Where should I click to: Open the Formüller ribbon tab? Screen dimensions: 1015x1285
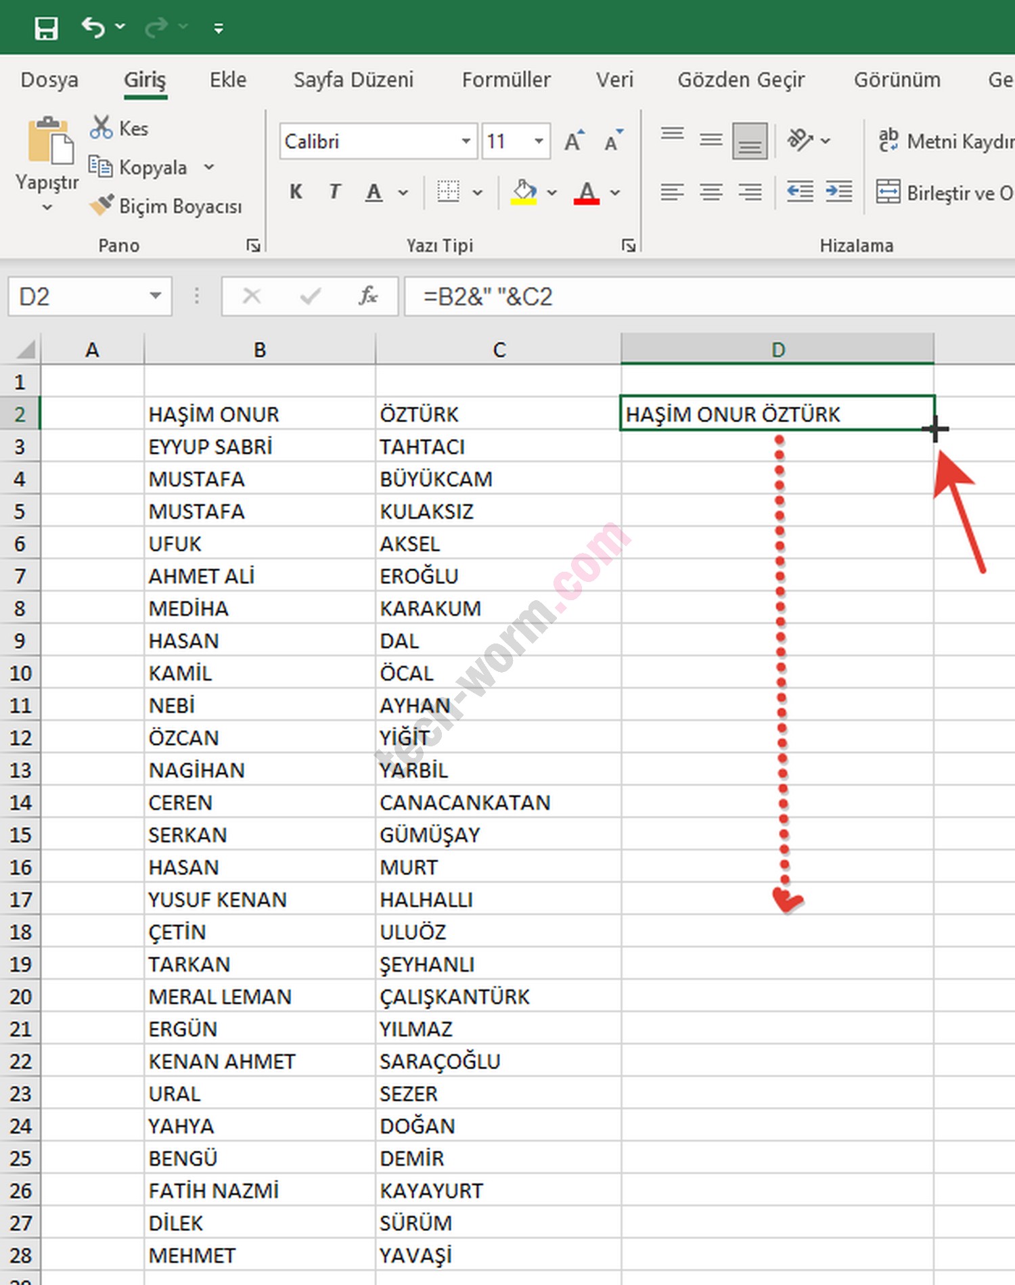tap(505, 80)
